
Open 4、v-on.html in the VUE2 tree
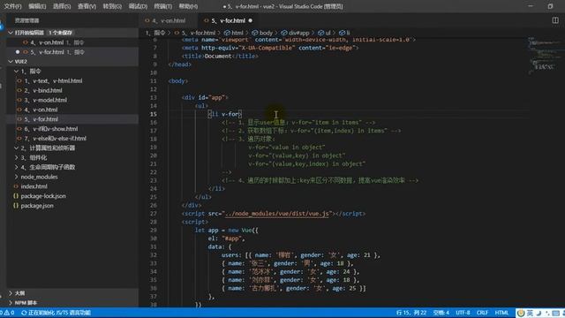[72, 110]
